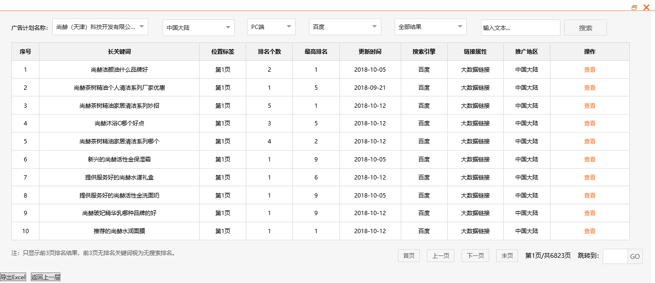Click the 上一页 previous page button
This screenshot has height=283, width=655.
440,255
